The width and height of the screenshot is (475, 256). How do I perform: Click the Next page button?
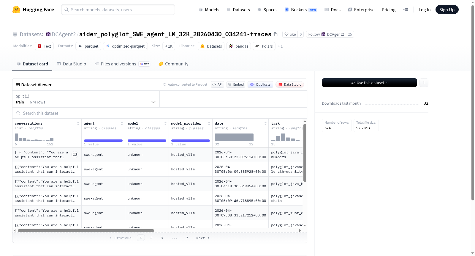(203, 238)
